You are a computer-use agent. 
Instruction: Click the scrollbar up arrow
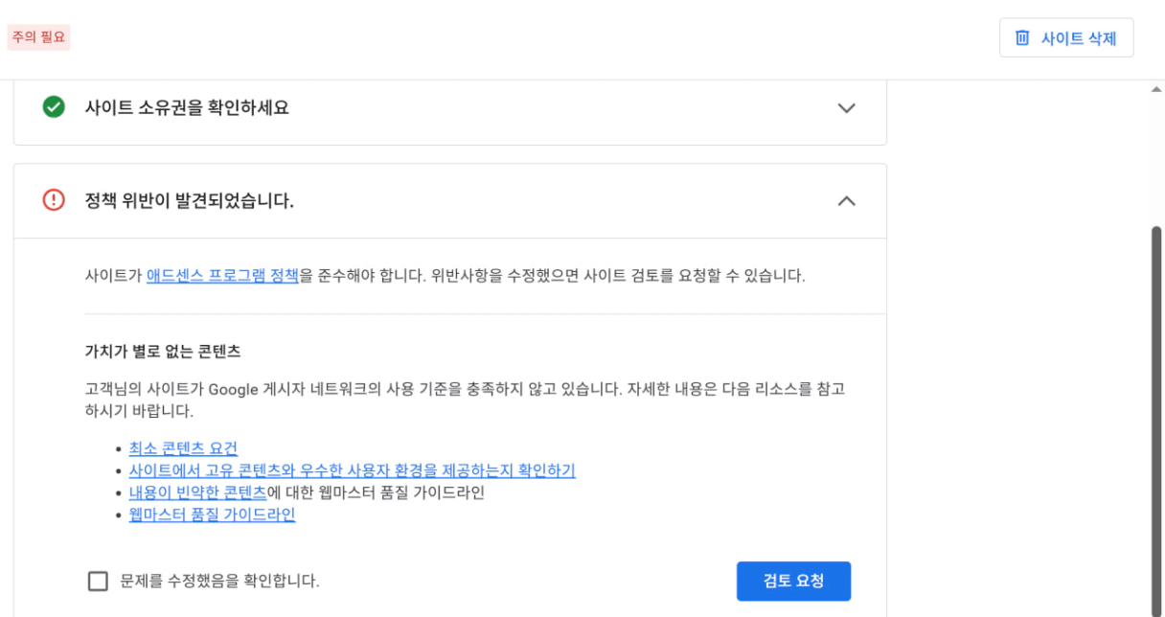click(1156, 89)
